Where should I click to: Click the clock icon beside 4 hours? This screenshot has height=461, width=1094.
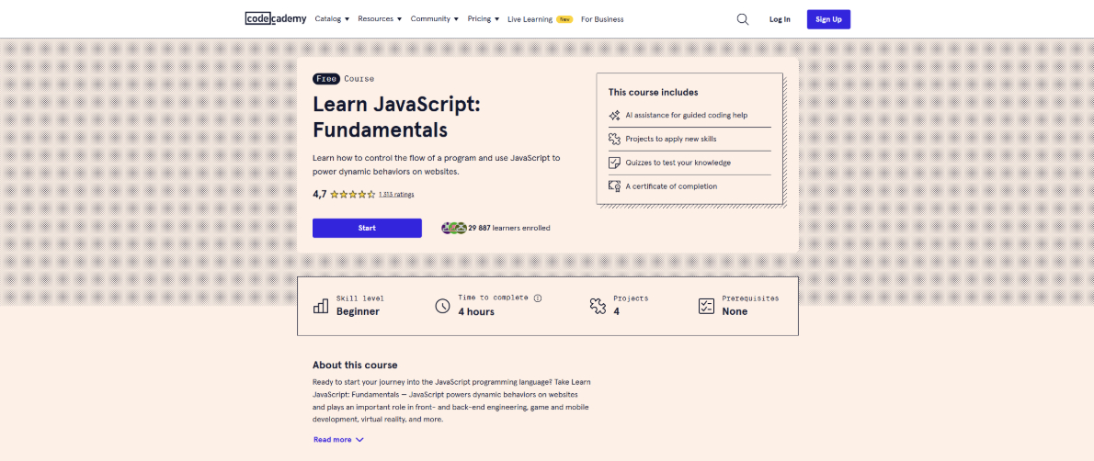[442, 306]
